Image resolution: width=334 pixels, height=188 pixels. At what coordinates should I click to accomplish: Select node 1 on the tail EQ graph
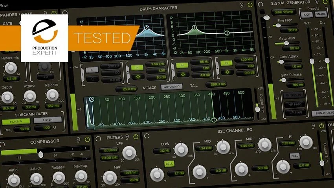tap(194, 28)
